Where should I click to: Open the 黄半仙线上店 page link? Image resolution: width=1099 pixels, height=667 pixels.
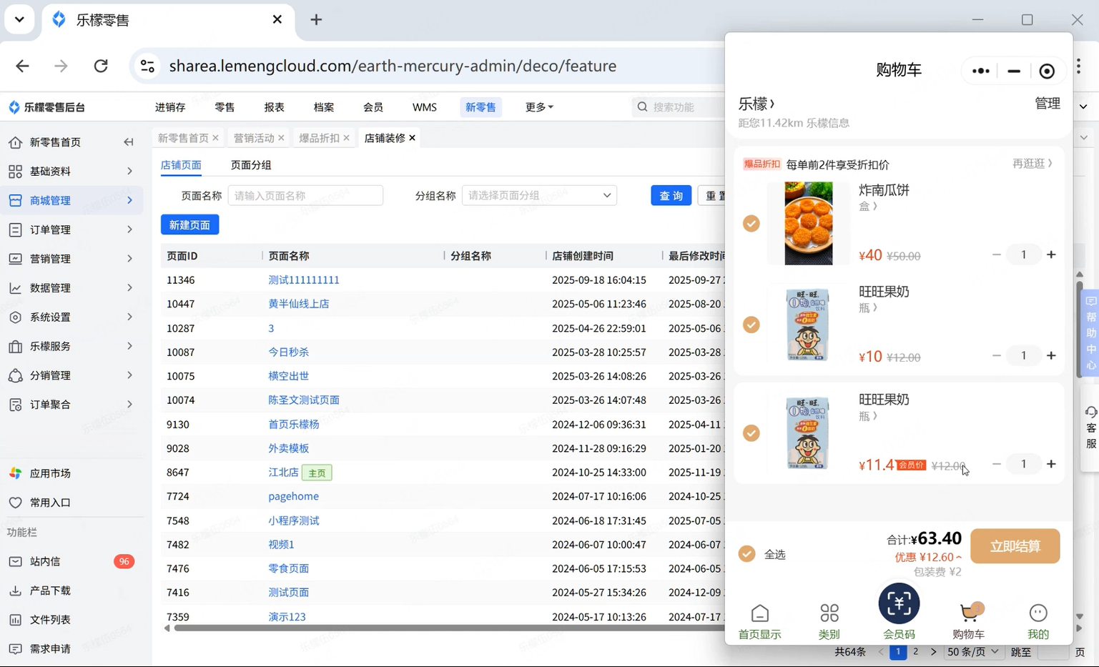click(x=299, y=304)
